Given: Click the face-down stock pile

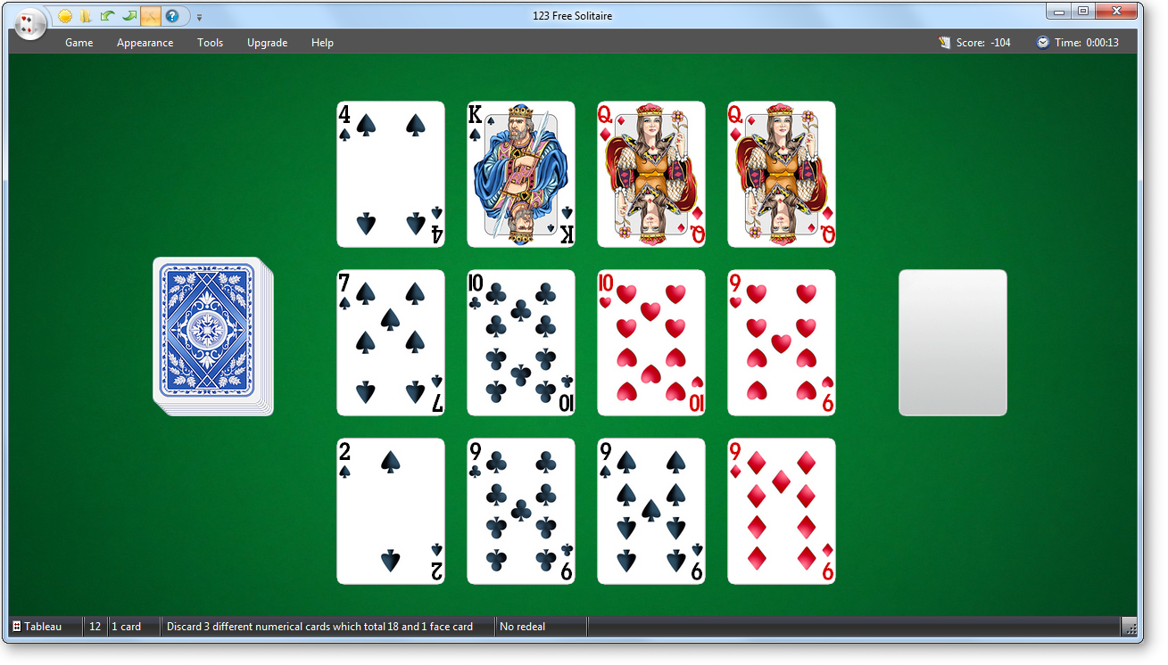Looking at the screenshot, I should point(212,335).
